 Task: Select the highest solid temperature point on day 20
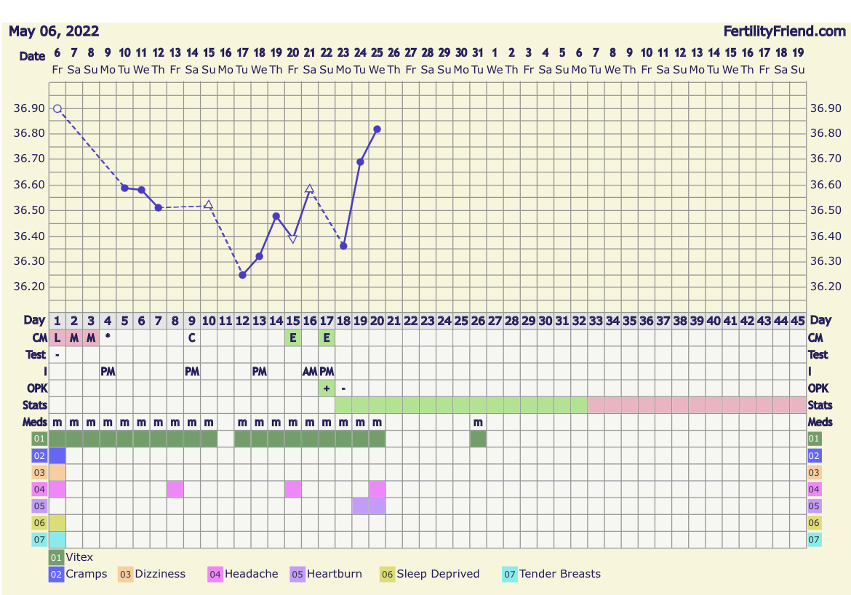[x=377, y=129]
